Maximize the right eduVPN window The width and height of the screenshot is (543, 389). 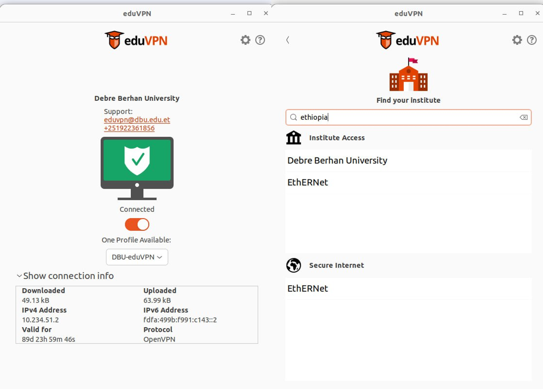[521, 13]
